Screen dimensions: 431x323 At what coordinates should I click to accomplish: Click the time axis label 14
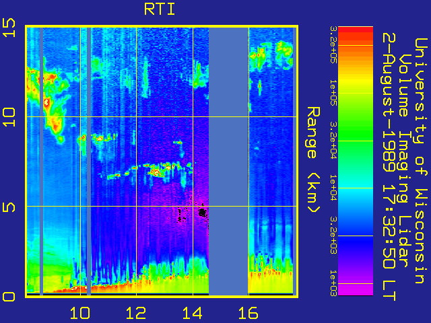click(x=193, y=313)
